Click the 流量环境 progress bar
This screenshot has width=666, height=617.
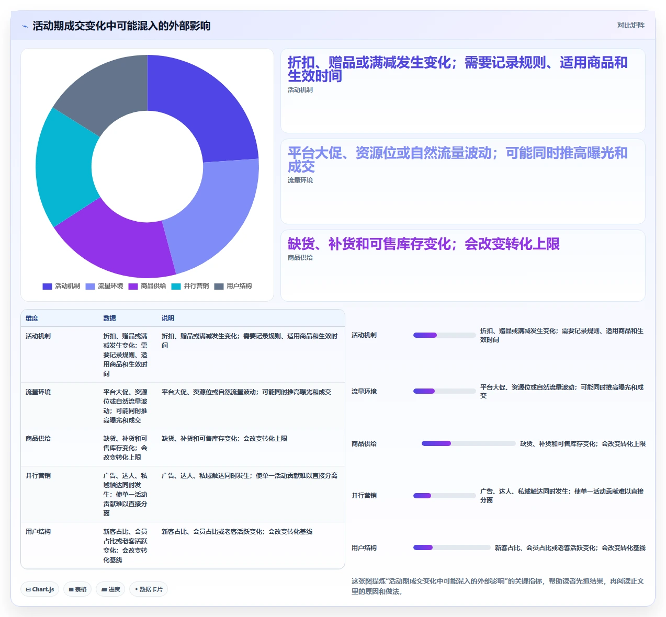445,391
